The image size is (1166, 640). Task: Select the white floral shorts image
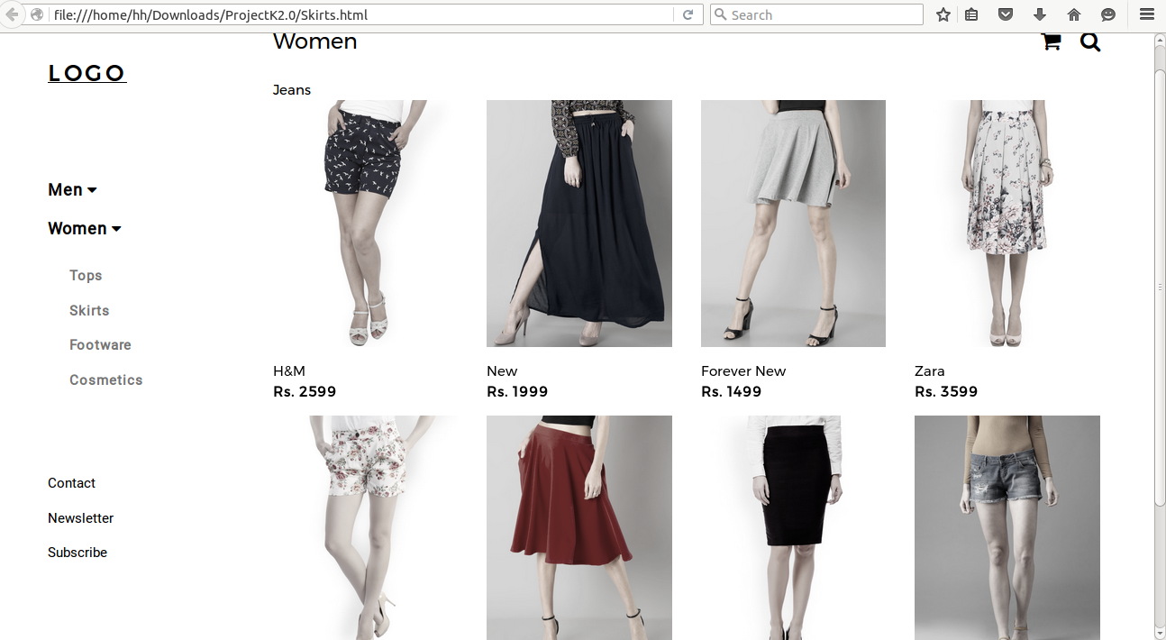[x=365, y=527]
